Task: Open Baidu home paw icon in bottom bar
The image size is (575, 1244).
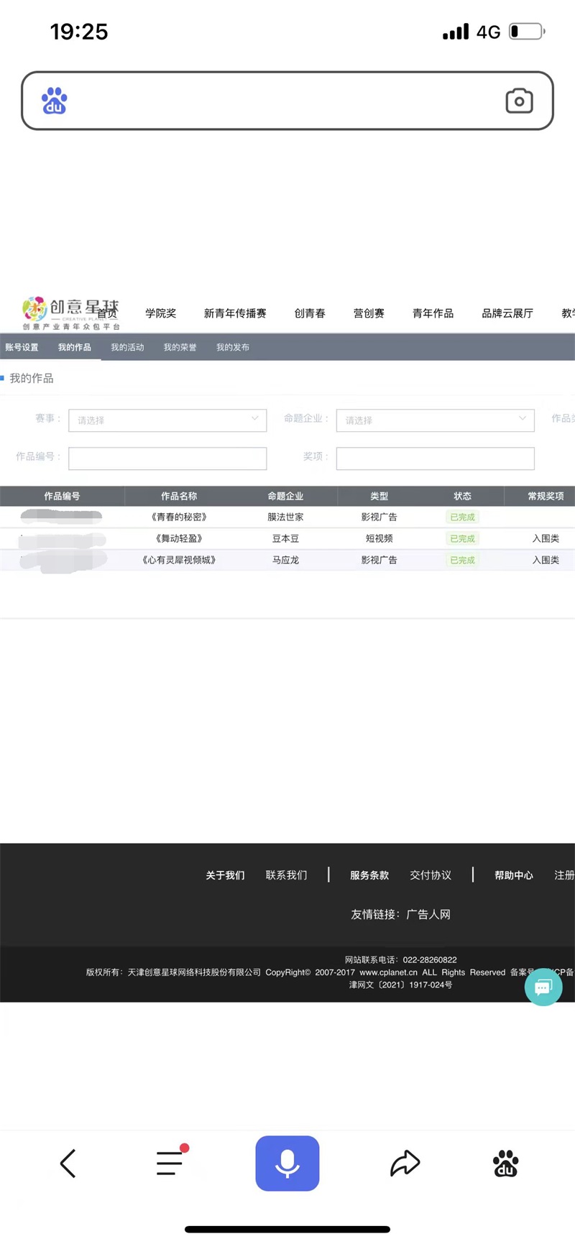Action: [x=506, y=1163]
